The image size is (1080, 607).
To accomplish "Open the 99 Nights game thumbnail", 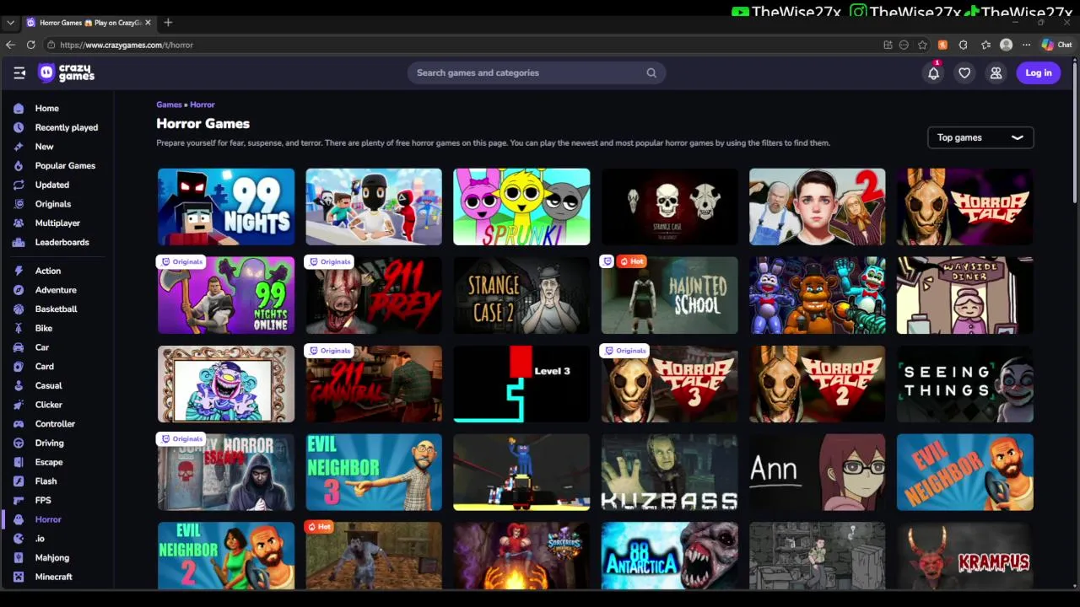I will [x=226, y=207].
